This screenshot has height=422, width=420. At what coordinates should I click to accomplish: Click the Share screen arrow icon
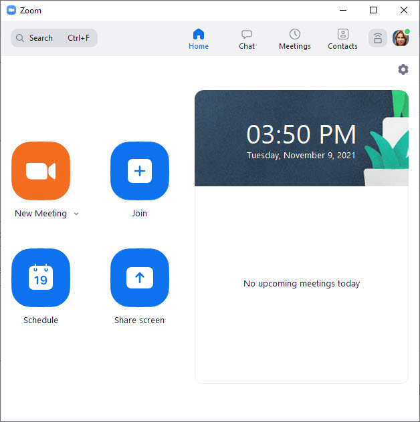[140, 278]
